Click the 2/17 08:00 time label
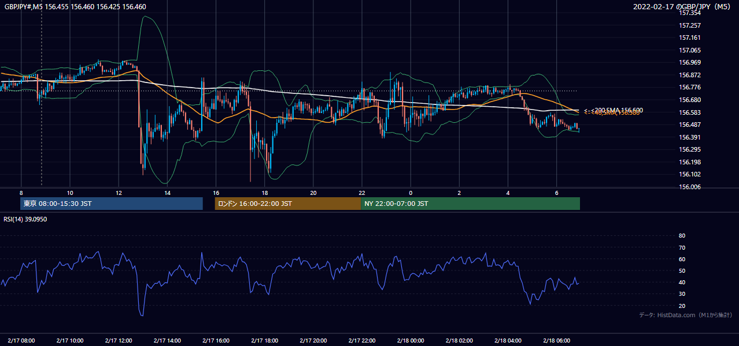 21,341
